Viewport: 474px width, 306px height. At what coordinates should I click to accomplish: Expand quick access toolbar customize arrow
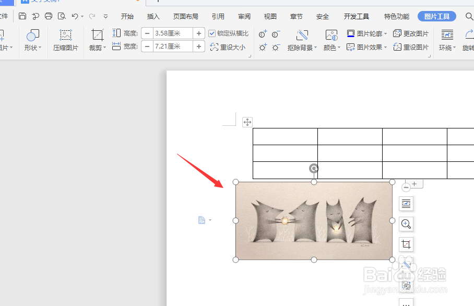coord(105,16)
